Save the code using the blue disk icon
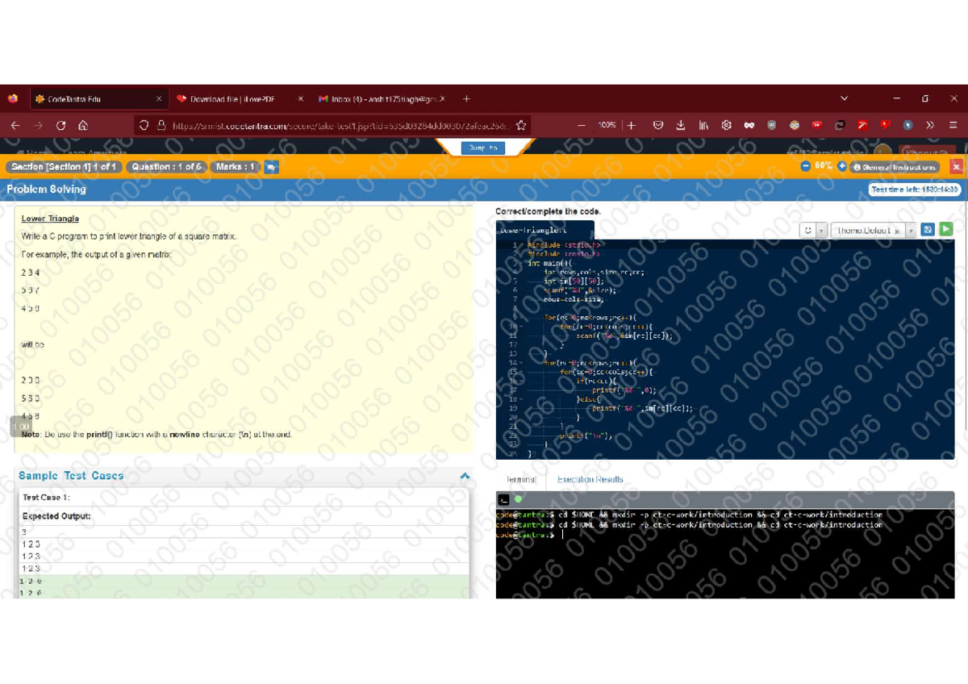968x684 pixels. point(928,230)
